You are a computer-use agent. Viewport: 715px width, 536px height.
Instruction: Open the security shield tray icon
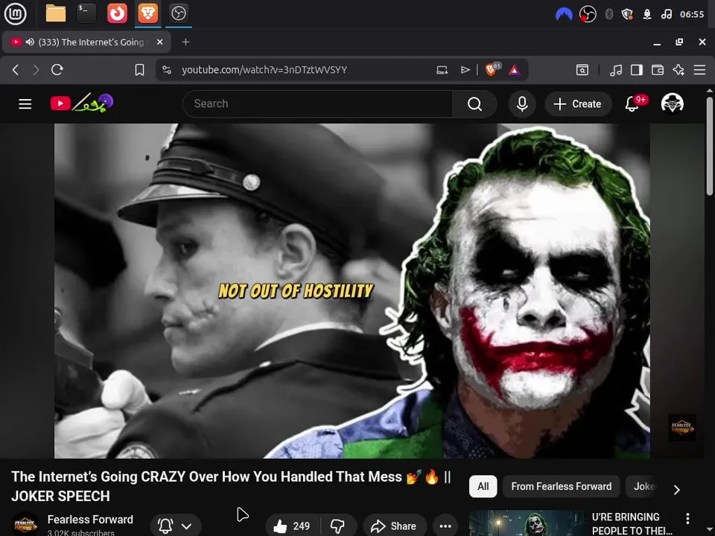(x=627, y=14)
